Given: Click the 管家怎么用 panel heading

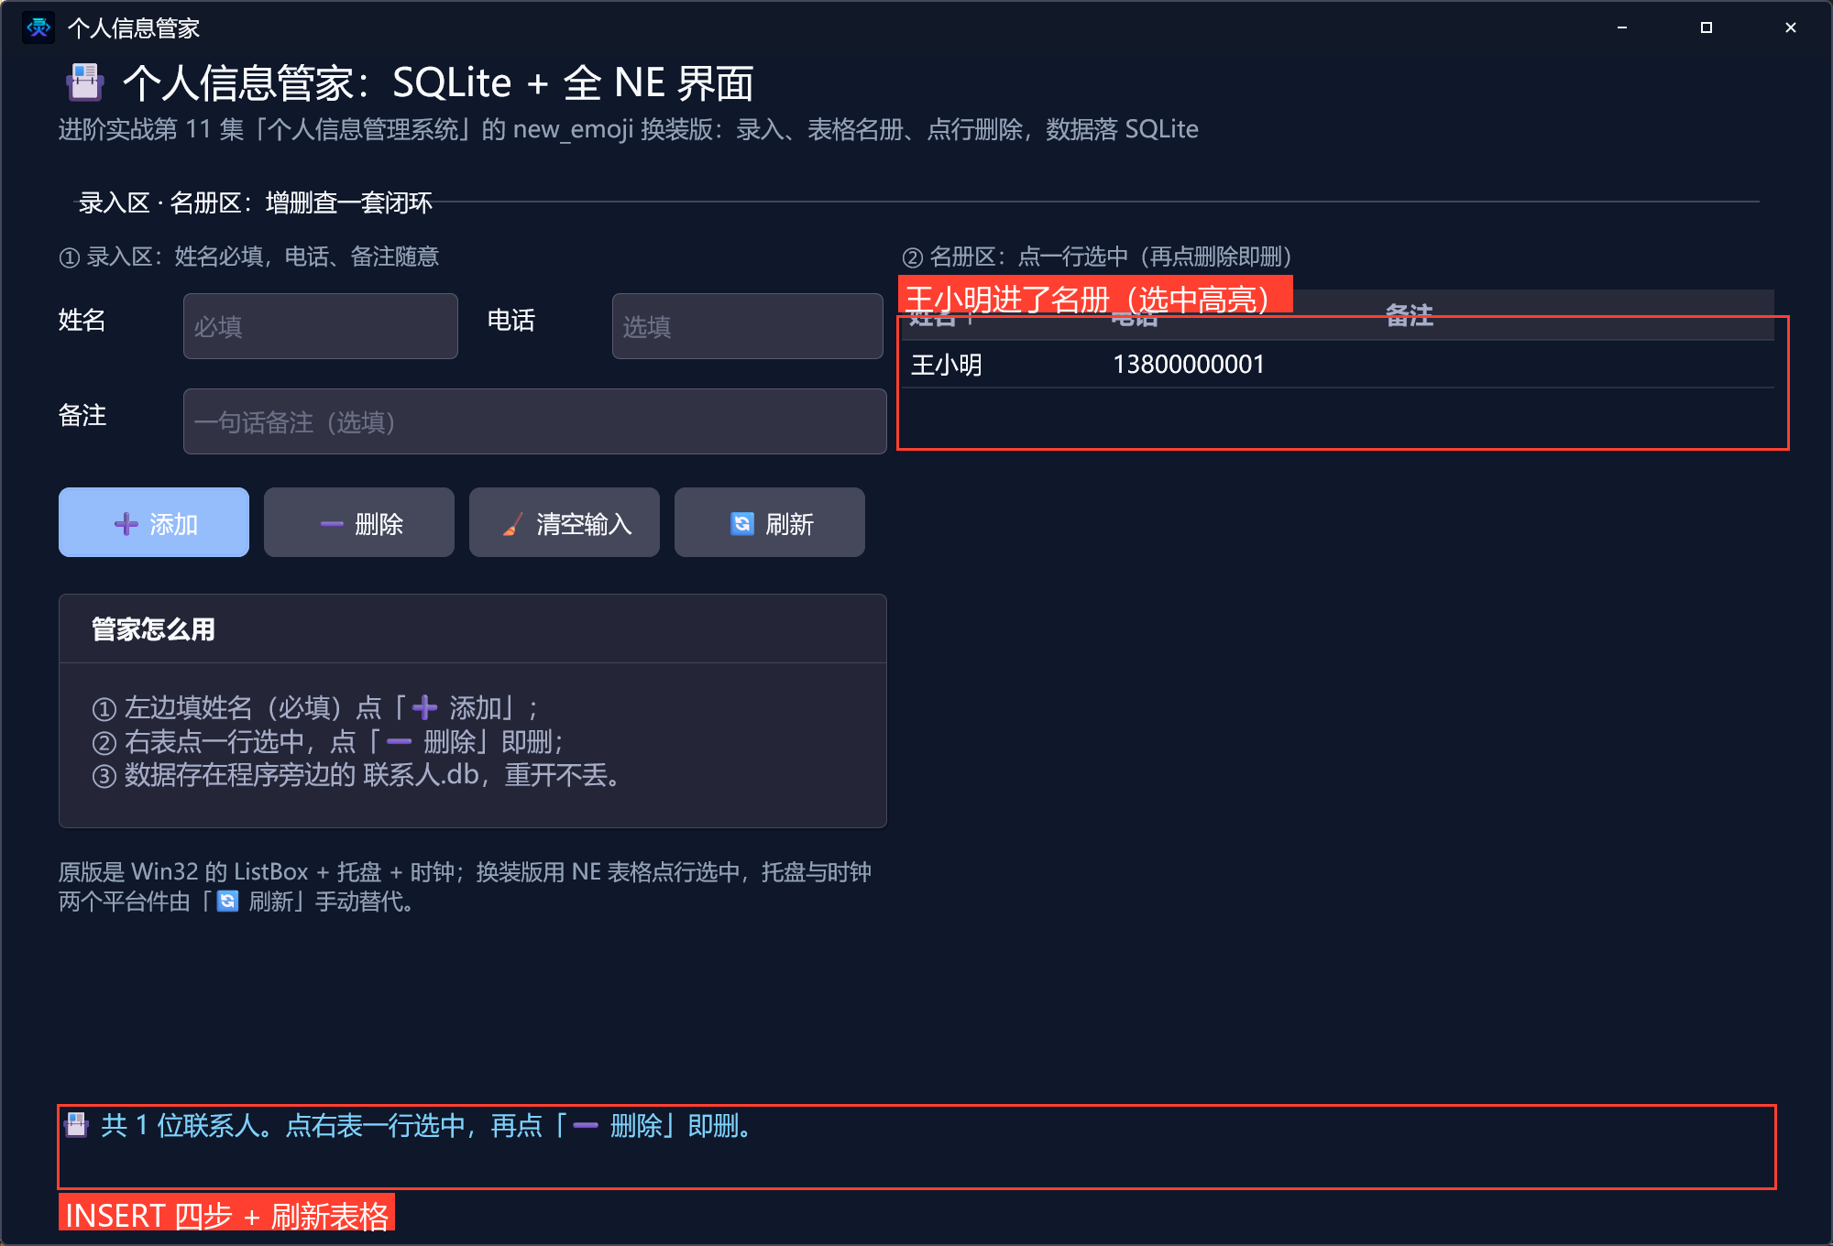Looking at the screenshot, I should click(153, 629).
